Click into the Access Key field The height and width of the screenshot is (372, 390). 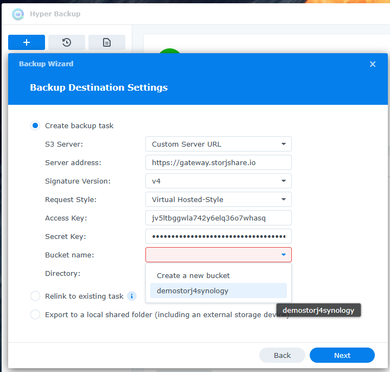(219, 218)
